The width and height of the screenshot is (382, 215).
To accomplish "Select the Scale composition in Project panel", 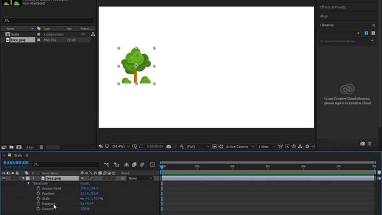I will pyautogui.click(x=14, y=35).
